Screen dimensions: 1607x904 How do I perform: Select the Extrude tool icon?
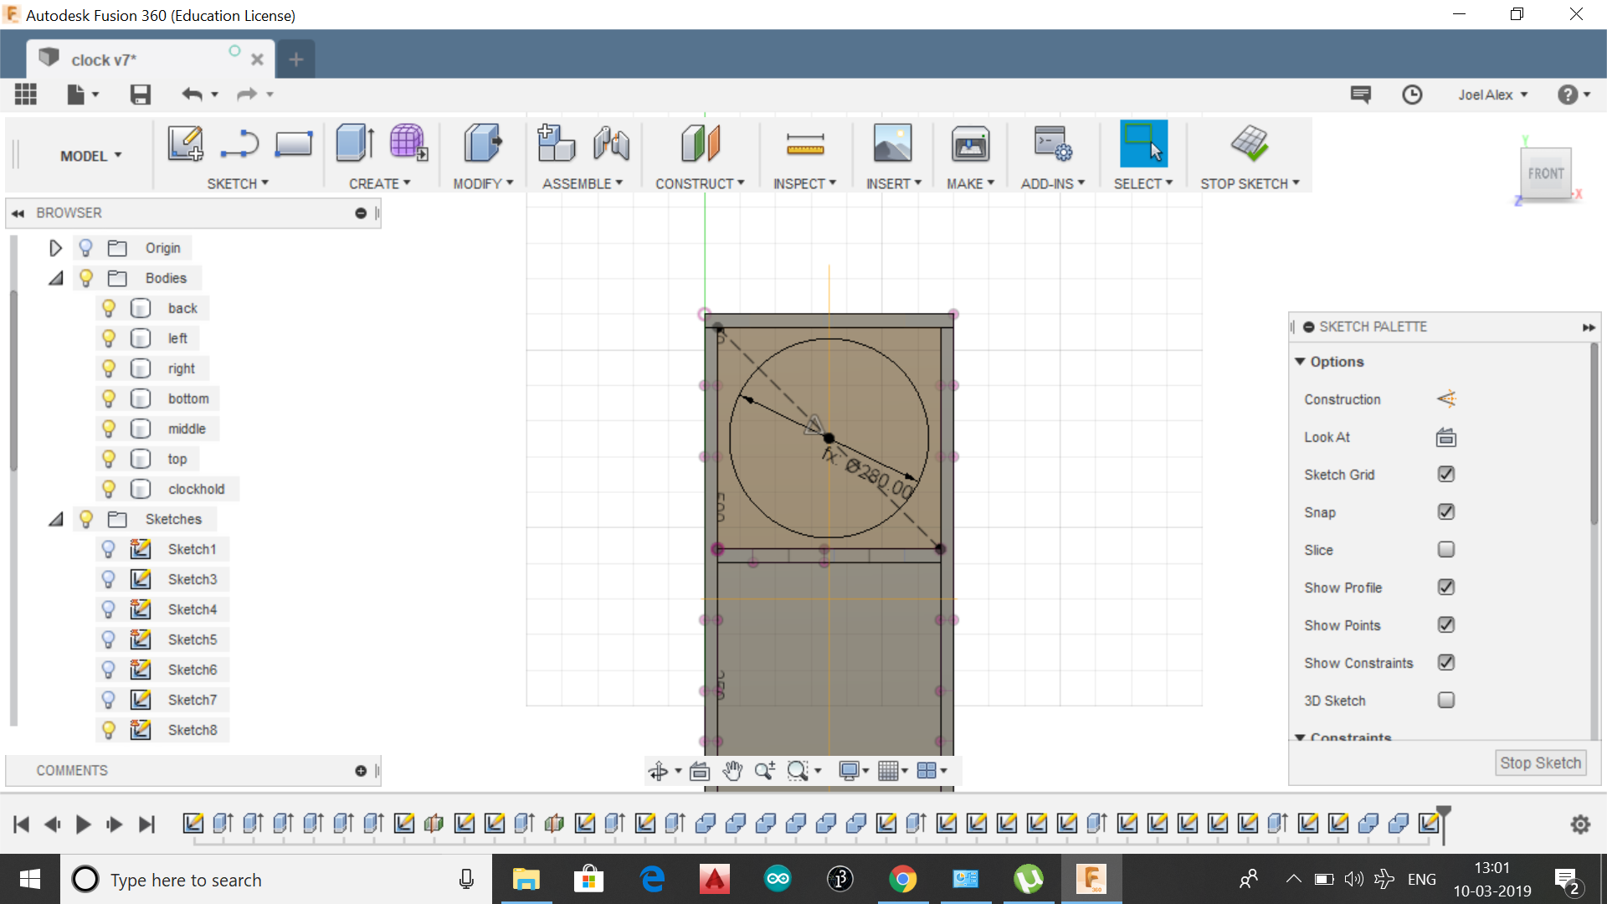355,143
